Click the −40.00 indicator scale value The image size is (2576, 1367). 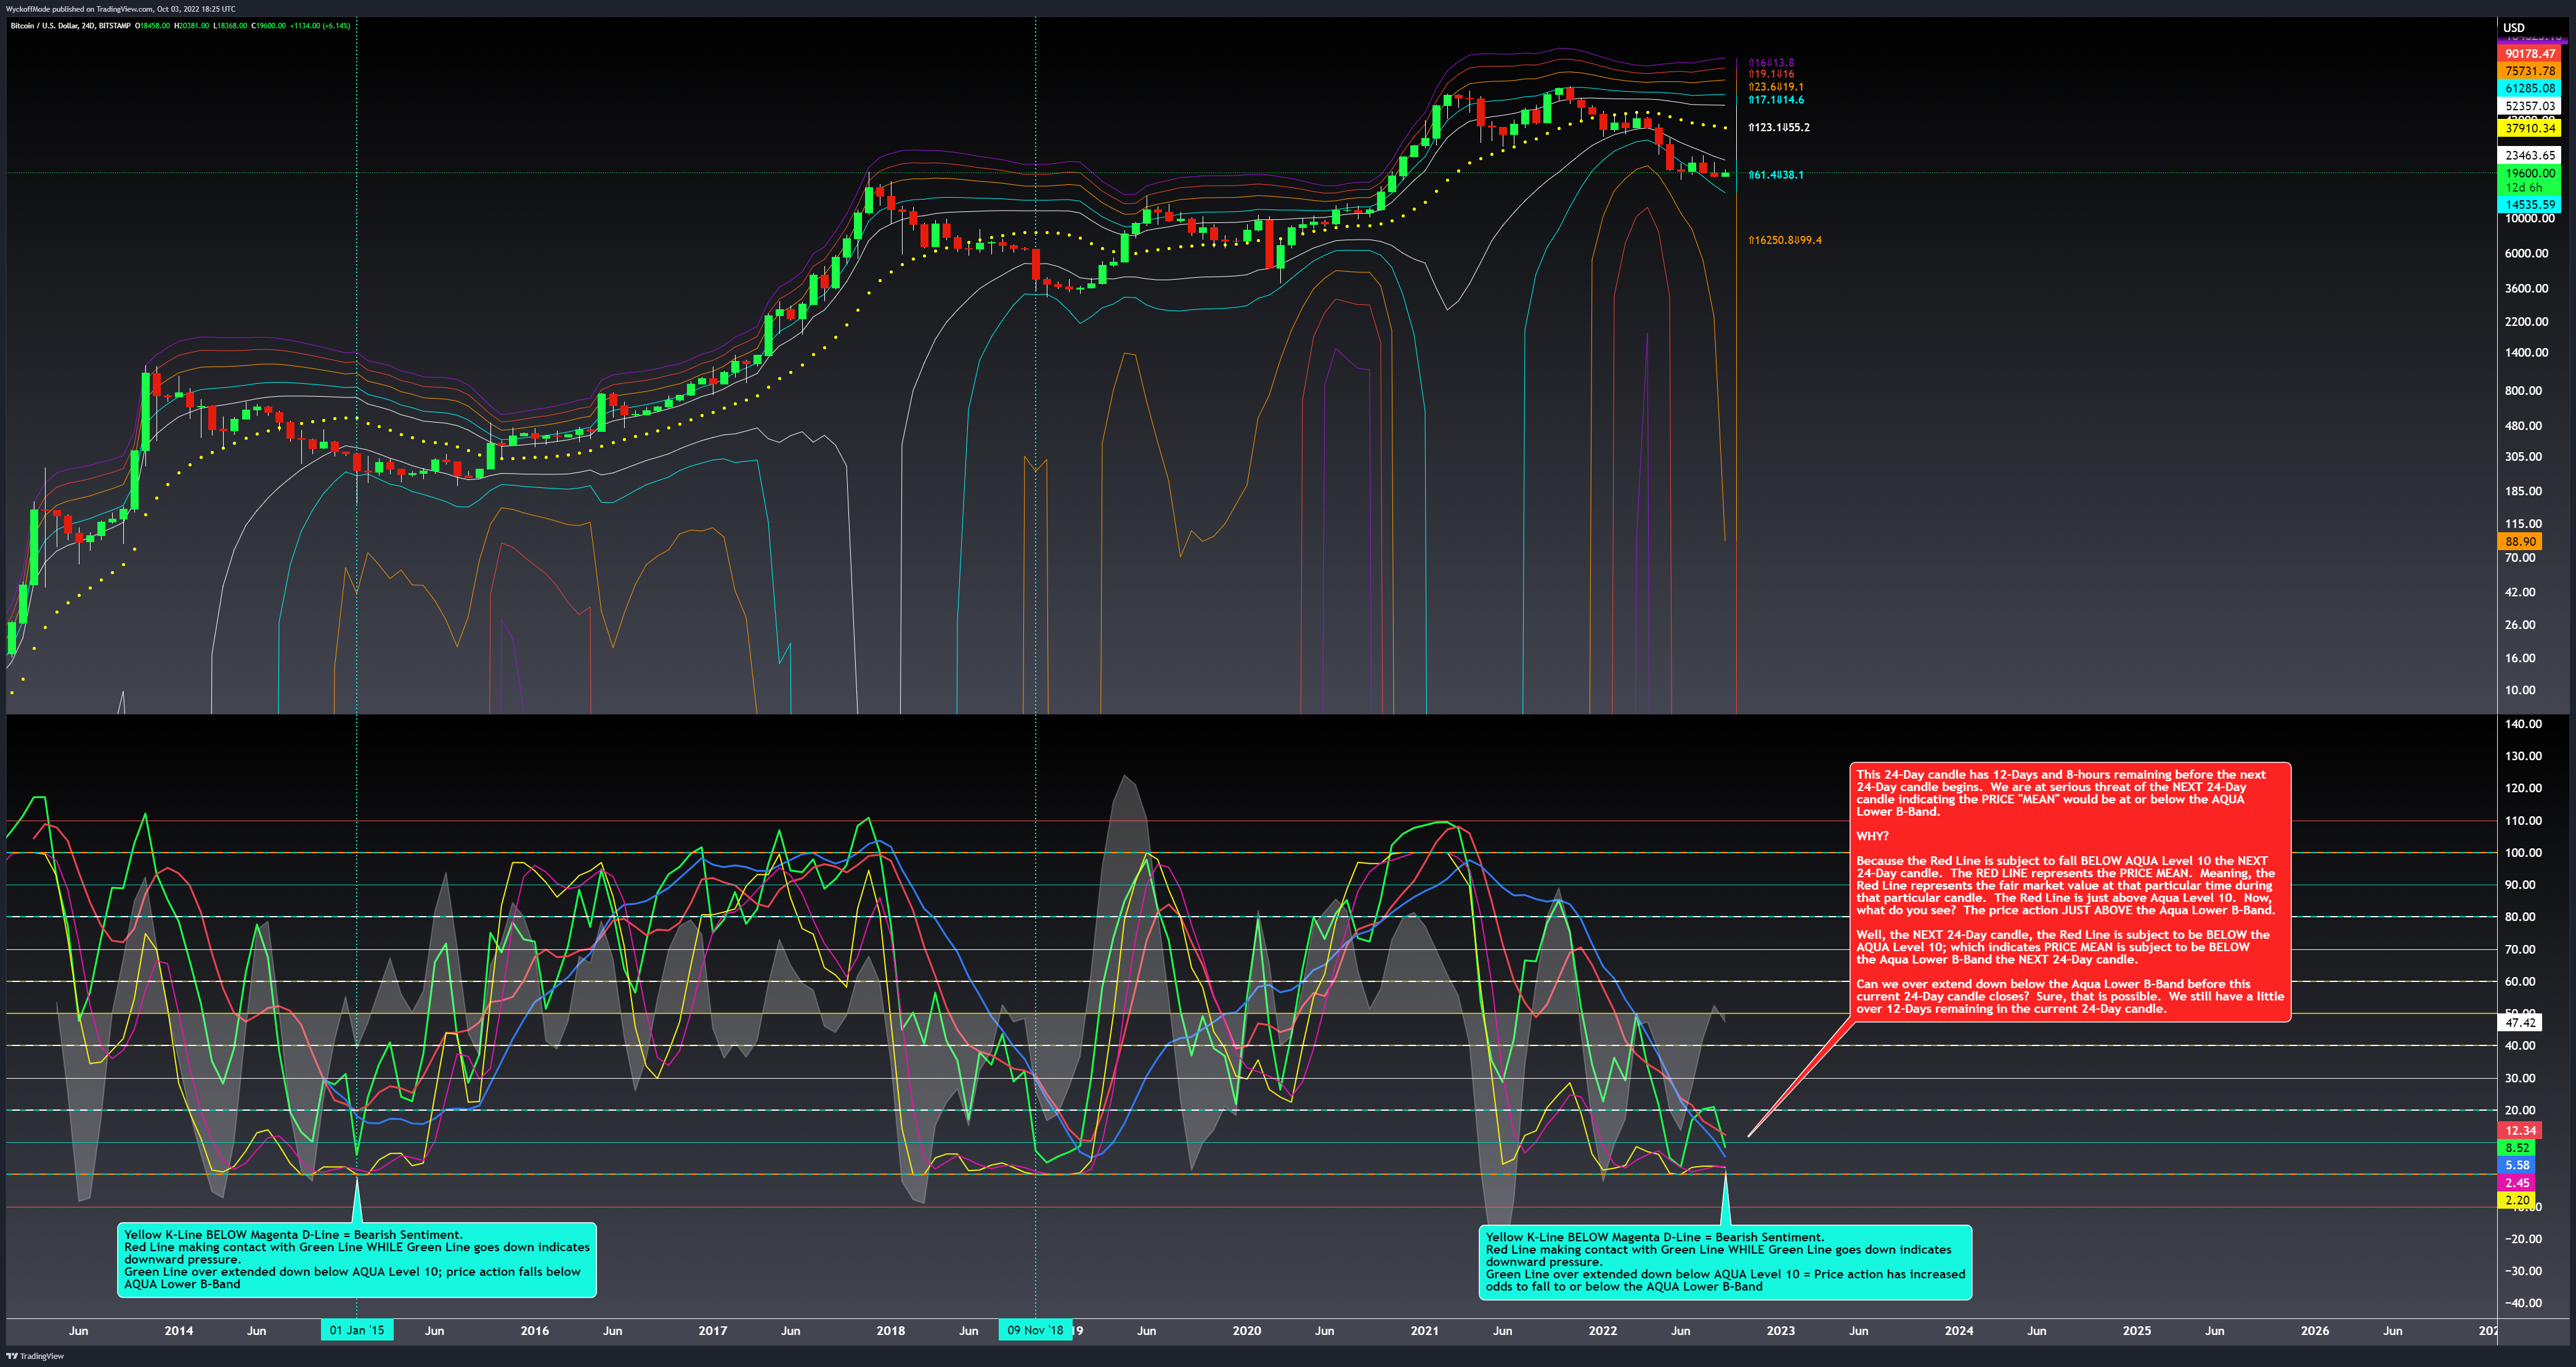tap(2523, 1303)
